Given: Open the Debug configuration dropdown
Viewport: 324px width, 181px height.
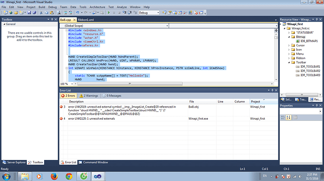Looking at the screenshot, I should pos(158,13).
